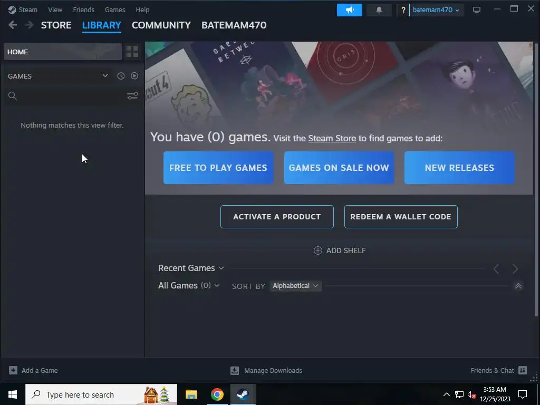The height and width of the screenshot is (405, 540).
Task: Click the library search magnifier icon
Action: point(13,96)
